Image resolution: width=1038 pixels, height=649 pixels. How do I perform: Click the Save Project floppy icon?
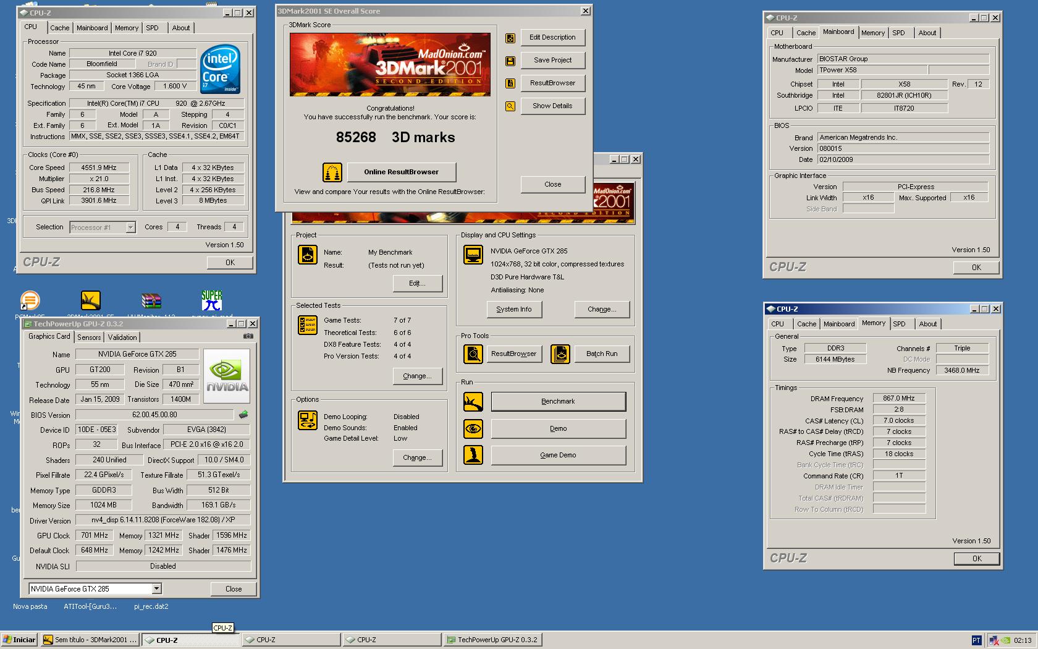510,61
